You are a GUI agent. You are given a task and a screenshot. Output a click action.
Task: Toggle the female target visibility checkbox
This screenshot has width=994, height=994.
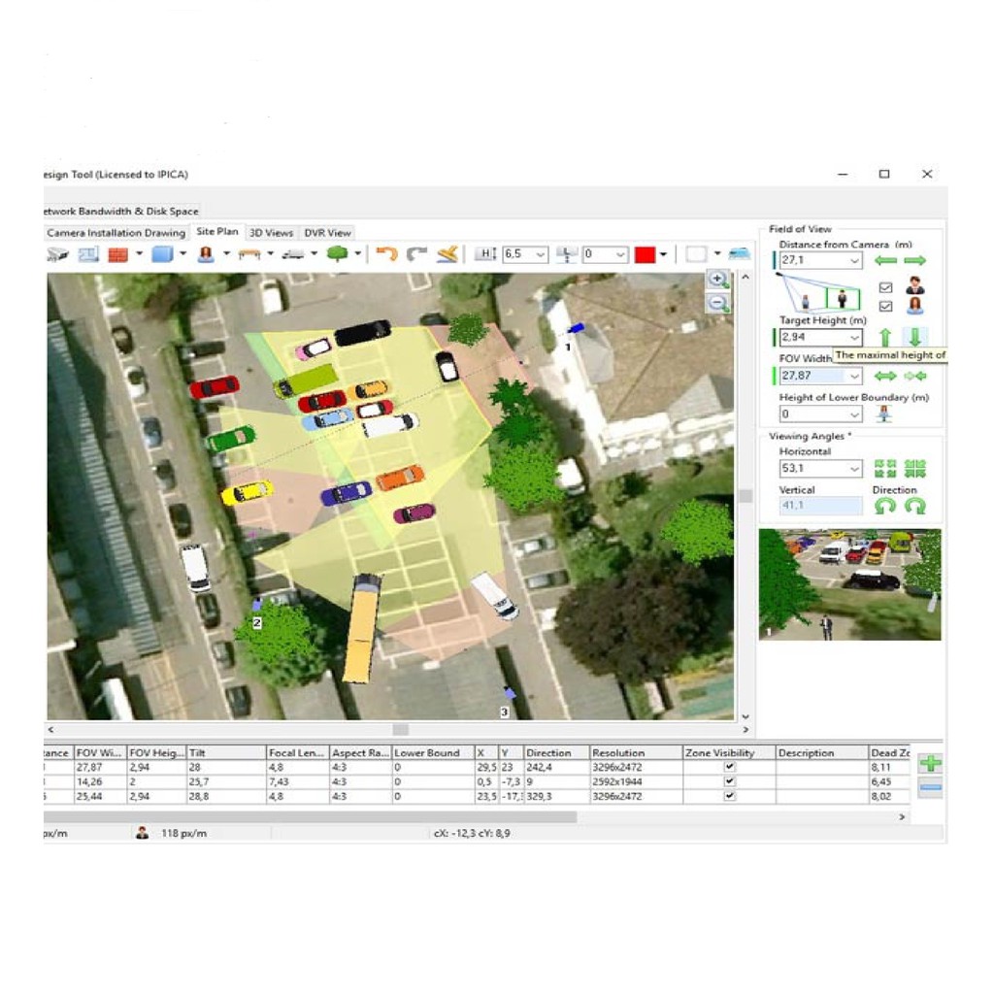point(885,304)
